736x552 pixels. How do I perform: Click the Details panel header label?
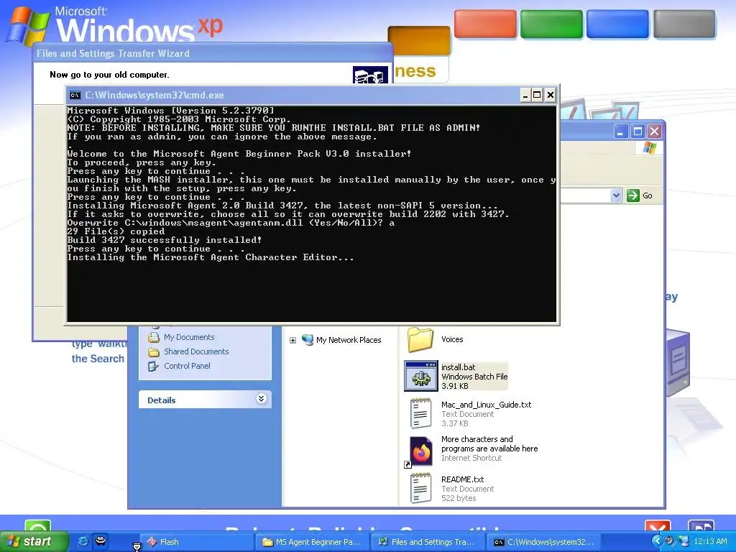[162, 400]
